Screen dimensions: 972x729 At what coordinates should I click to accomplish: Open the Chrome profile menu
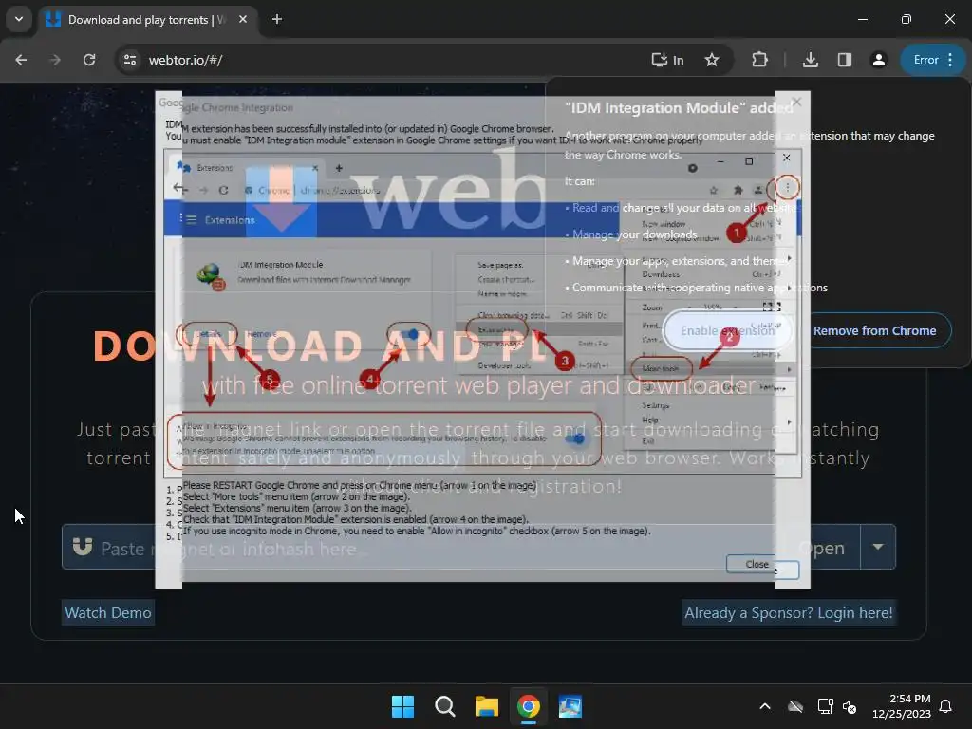coord(878,60)
